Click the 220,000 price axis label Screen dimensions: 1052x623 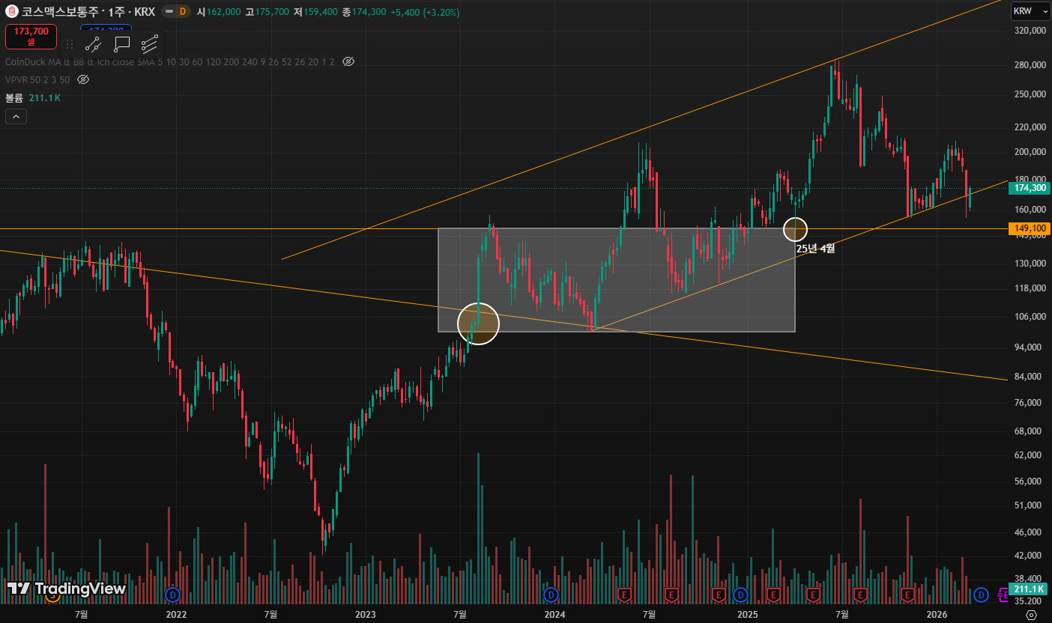click(1030, 127)
